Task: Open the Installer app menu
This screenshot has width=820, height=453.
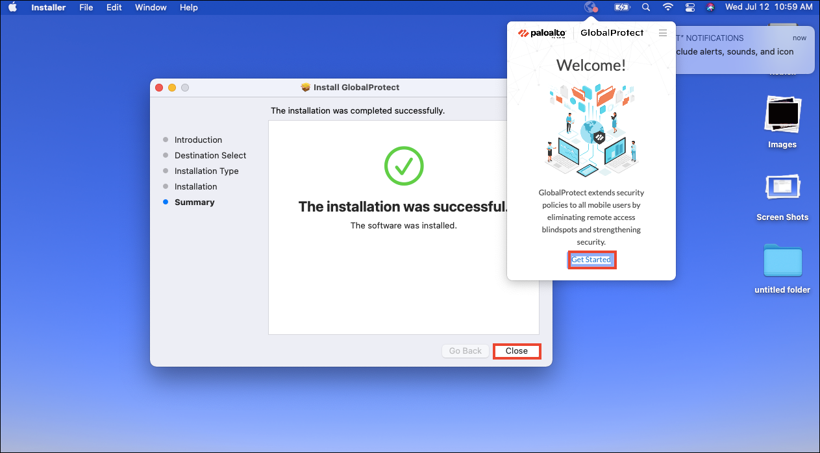Action: tap(49, 7)
